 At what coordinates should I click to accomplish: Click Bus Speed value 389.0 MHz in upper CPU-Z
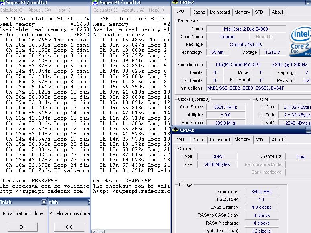coord(225,123)
